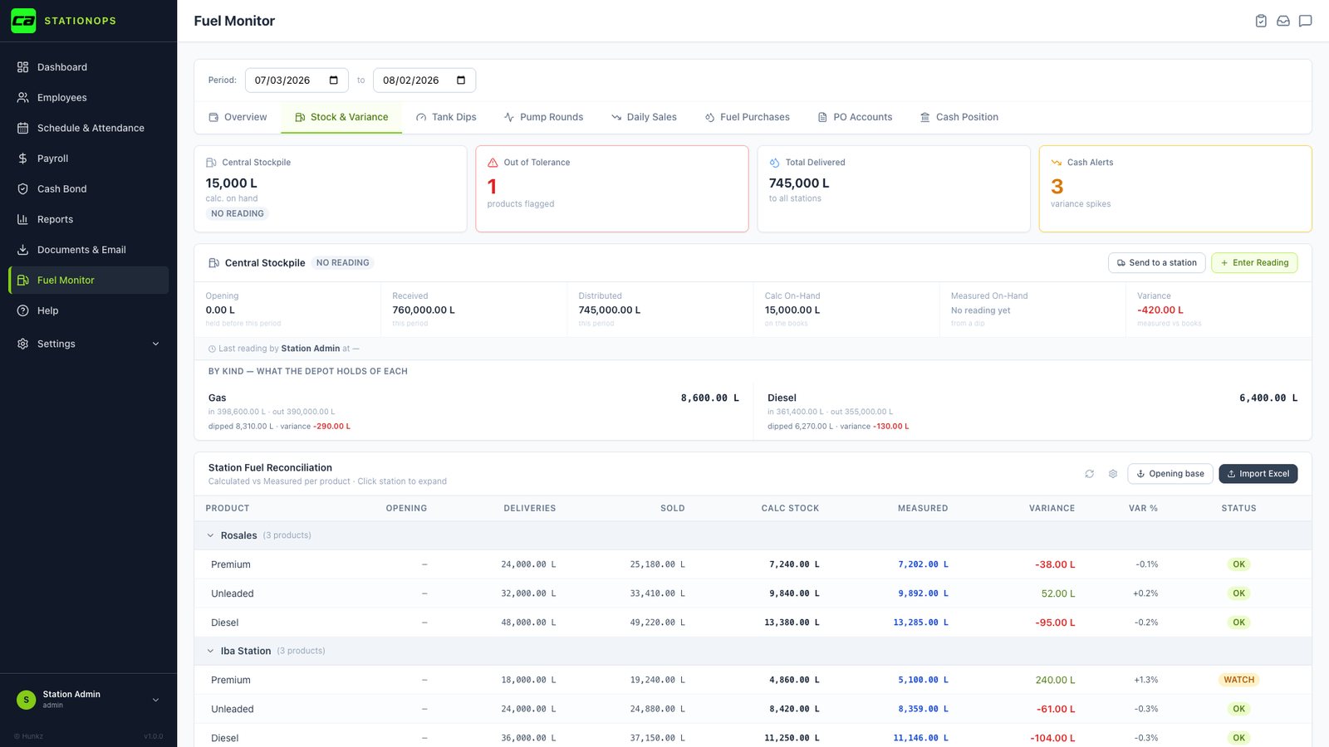The width and height of the screenshot is (1329, 747).
Task: Click the Schedule calendar icon in sidebar
Action: [x=23, y=128]
